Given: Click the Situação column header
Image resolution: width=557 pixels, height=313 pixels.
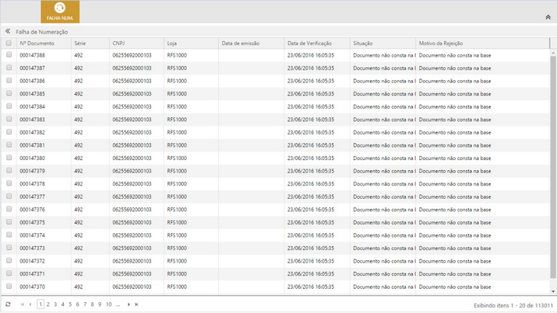Looking at the screenshot, I should (x=363, y=43).
